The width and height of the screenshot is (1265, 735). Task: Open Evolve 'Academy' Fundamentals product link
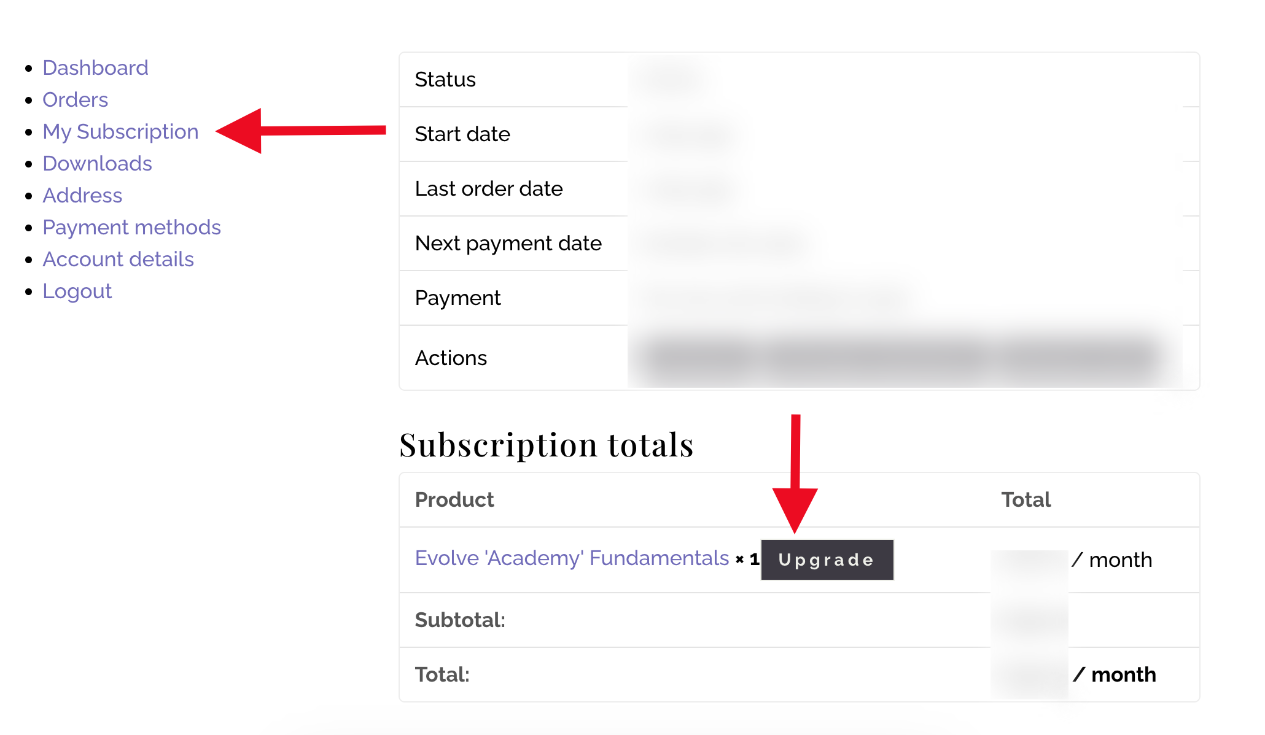pos(572,558)
